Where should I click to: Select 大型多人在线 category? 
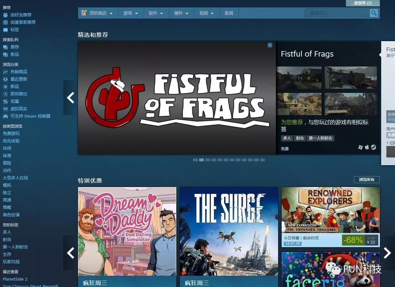[x=15, y=178]
